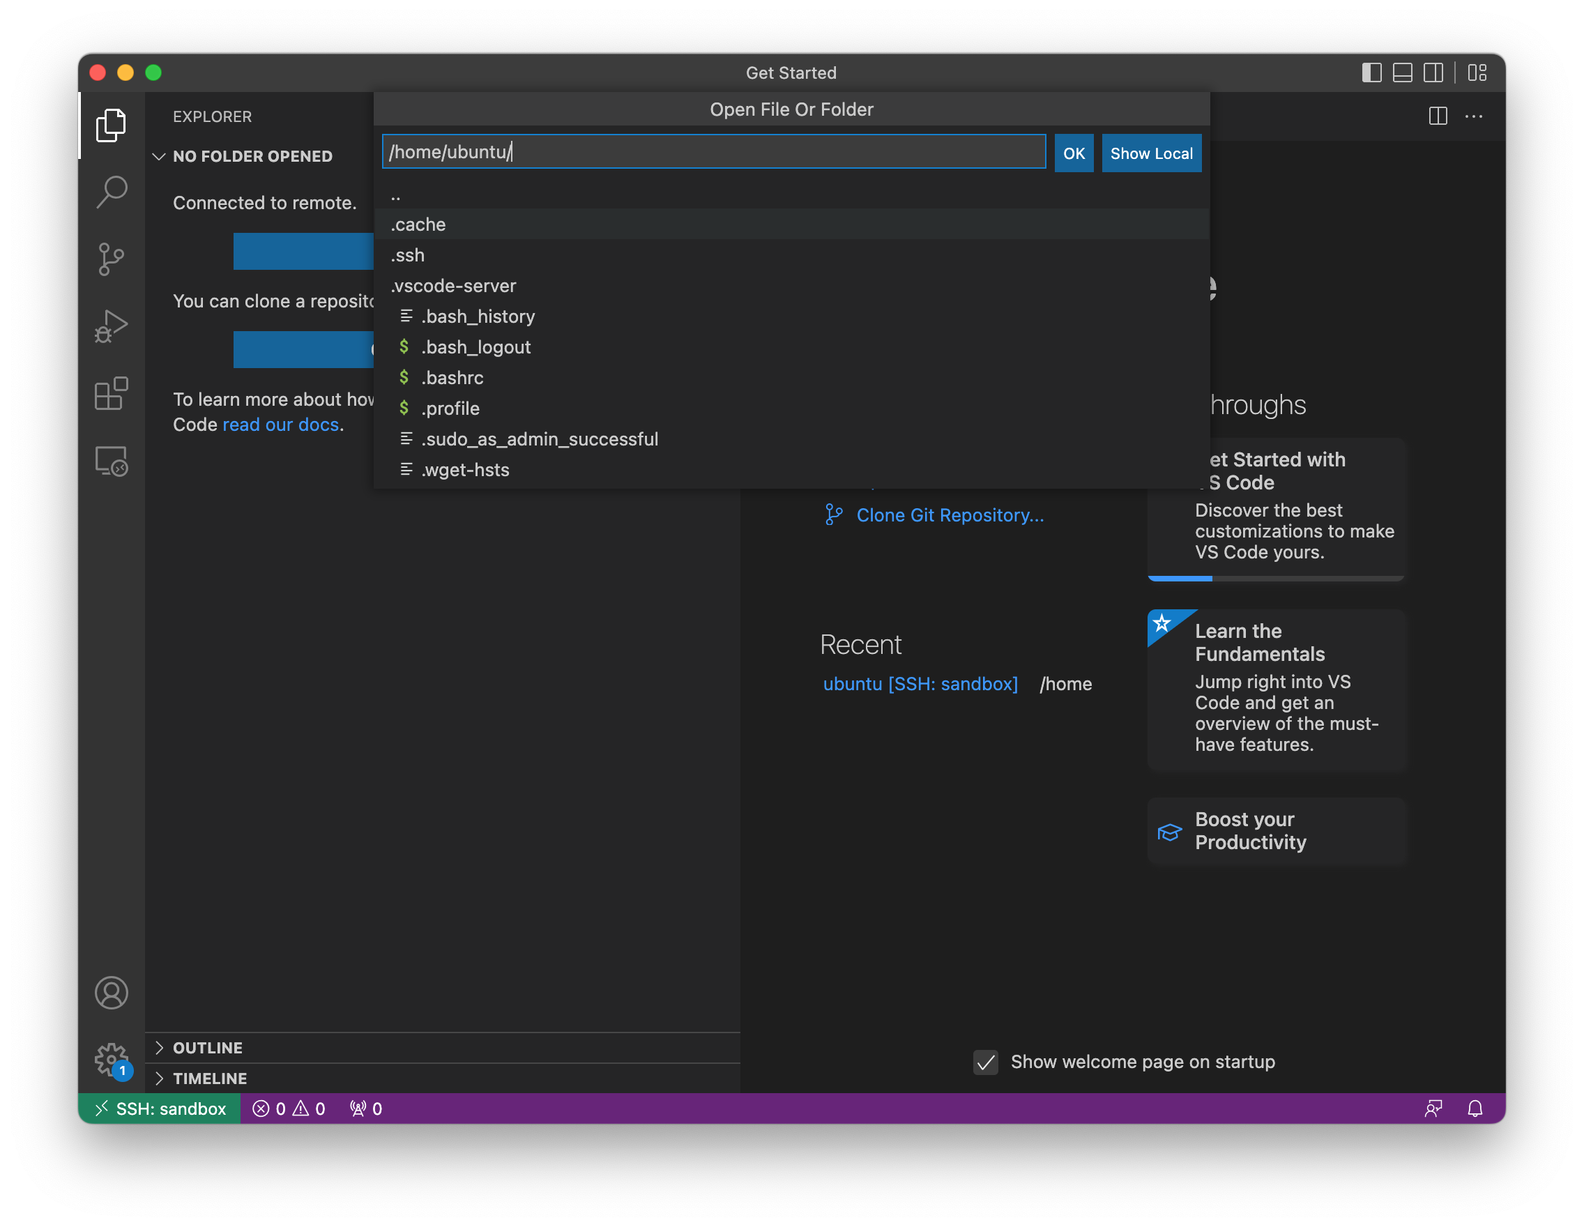Click the Show Local button

pos(1151,153)
